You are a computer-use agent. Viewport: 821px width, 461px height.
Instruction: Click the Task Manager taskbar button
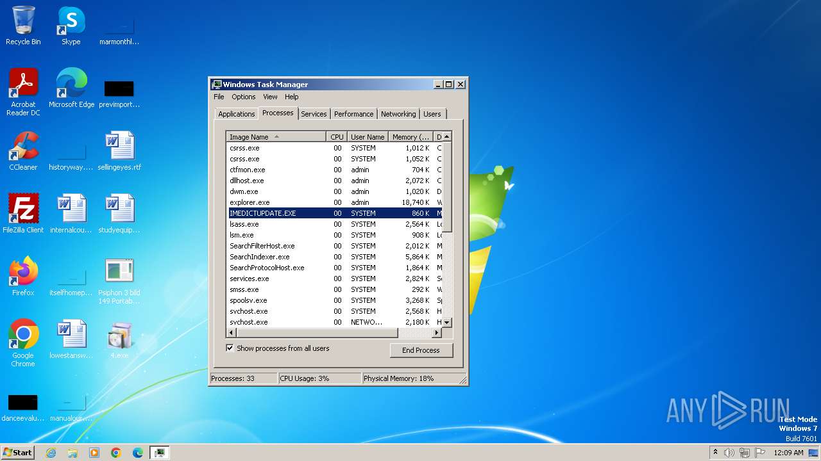(159, 453)
